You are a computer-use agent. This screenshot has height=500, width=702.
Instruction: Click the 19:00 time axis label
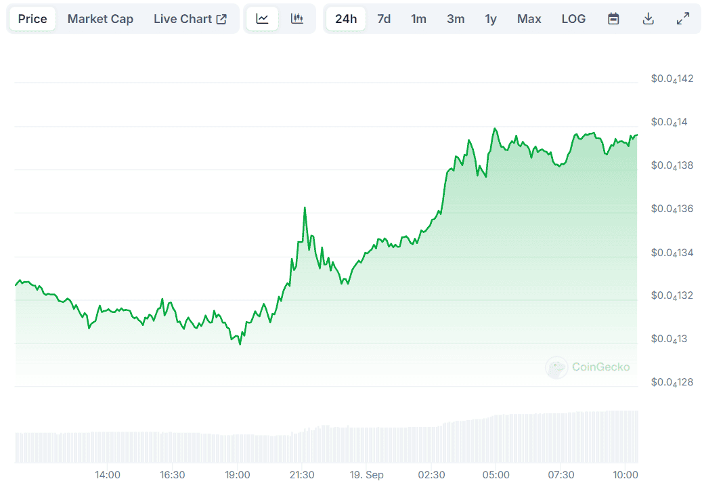click(238, 475)
